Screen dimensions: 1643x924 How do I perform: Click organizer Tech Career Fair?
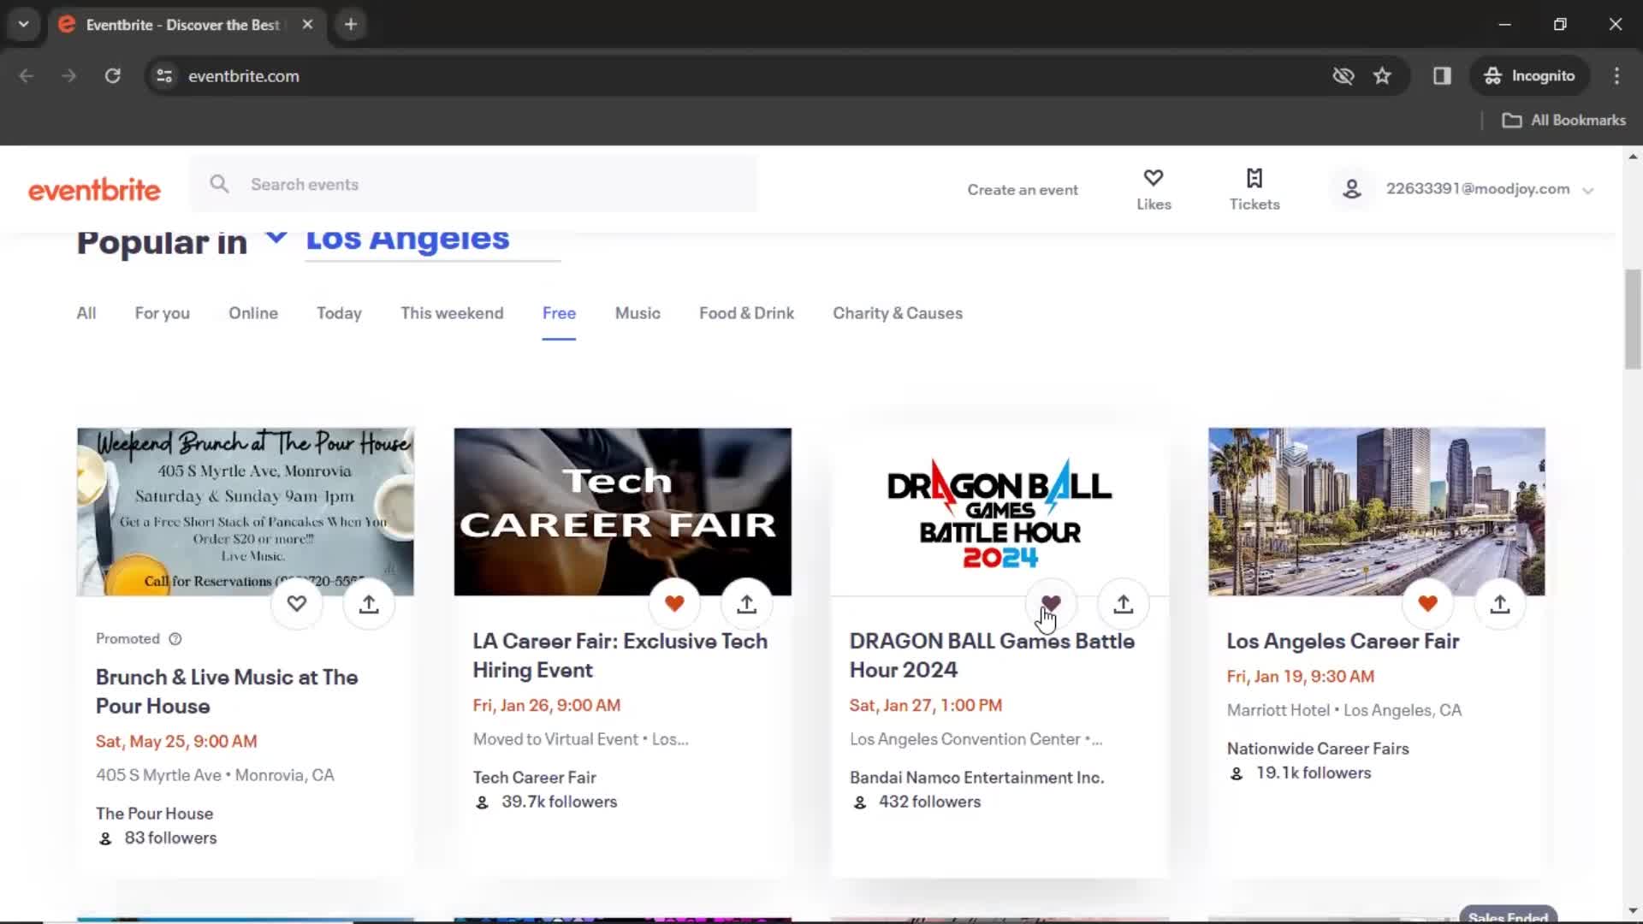tap(534, 778)
